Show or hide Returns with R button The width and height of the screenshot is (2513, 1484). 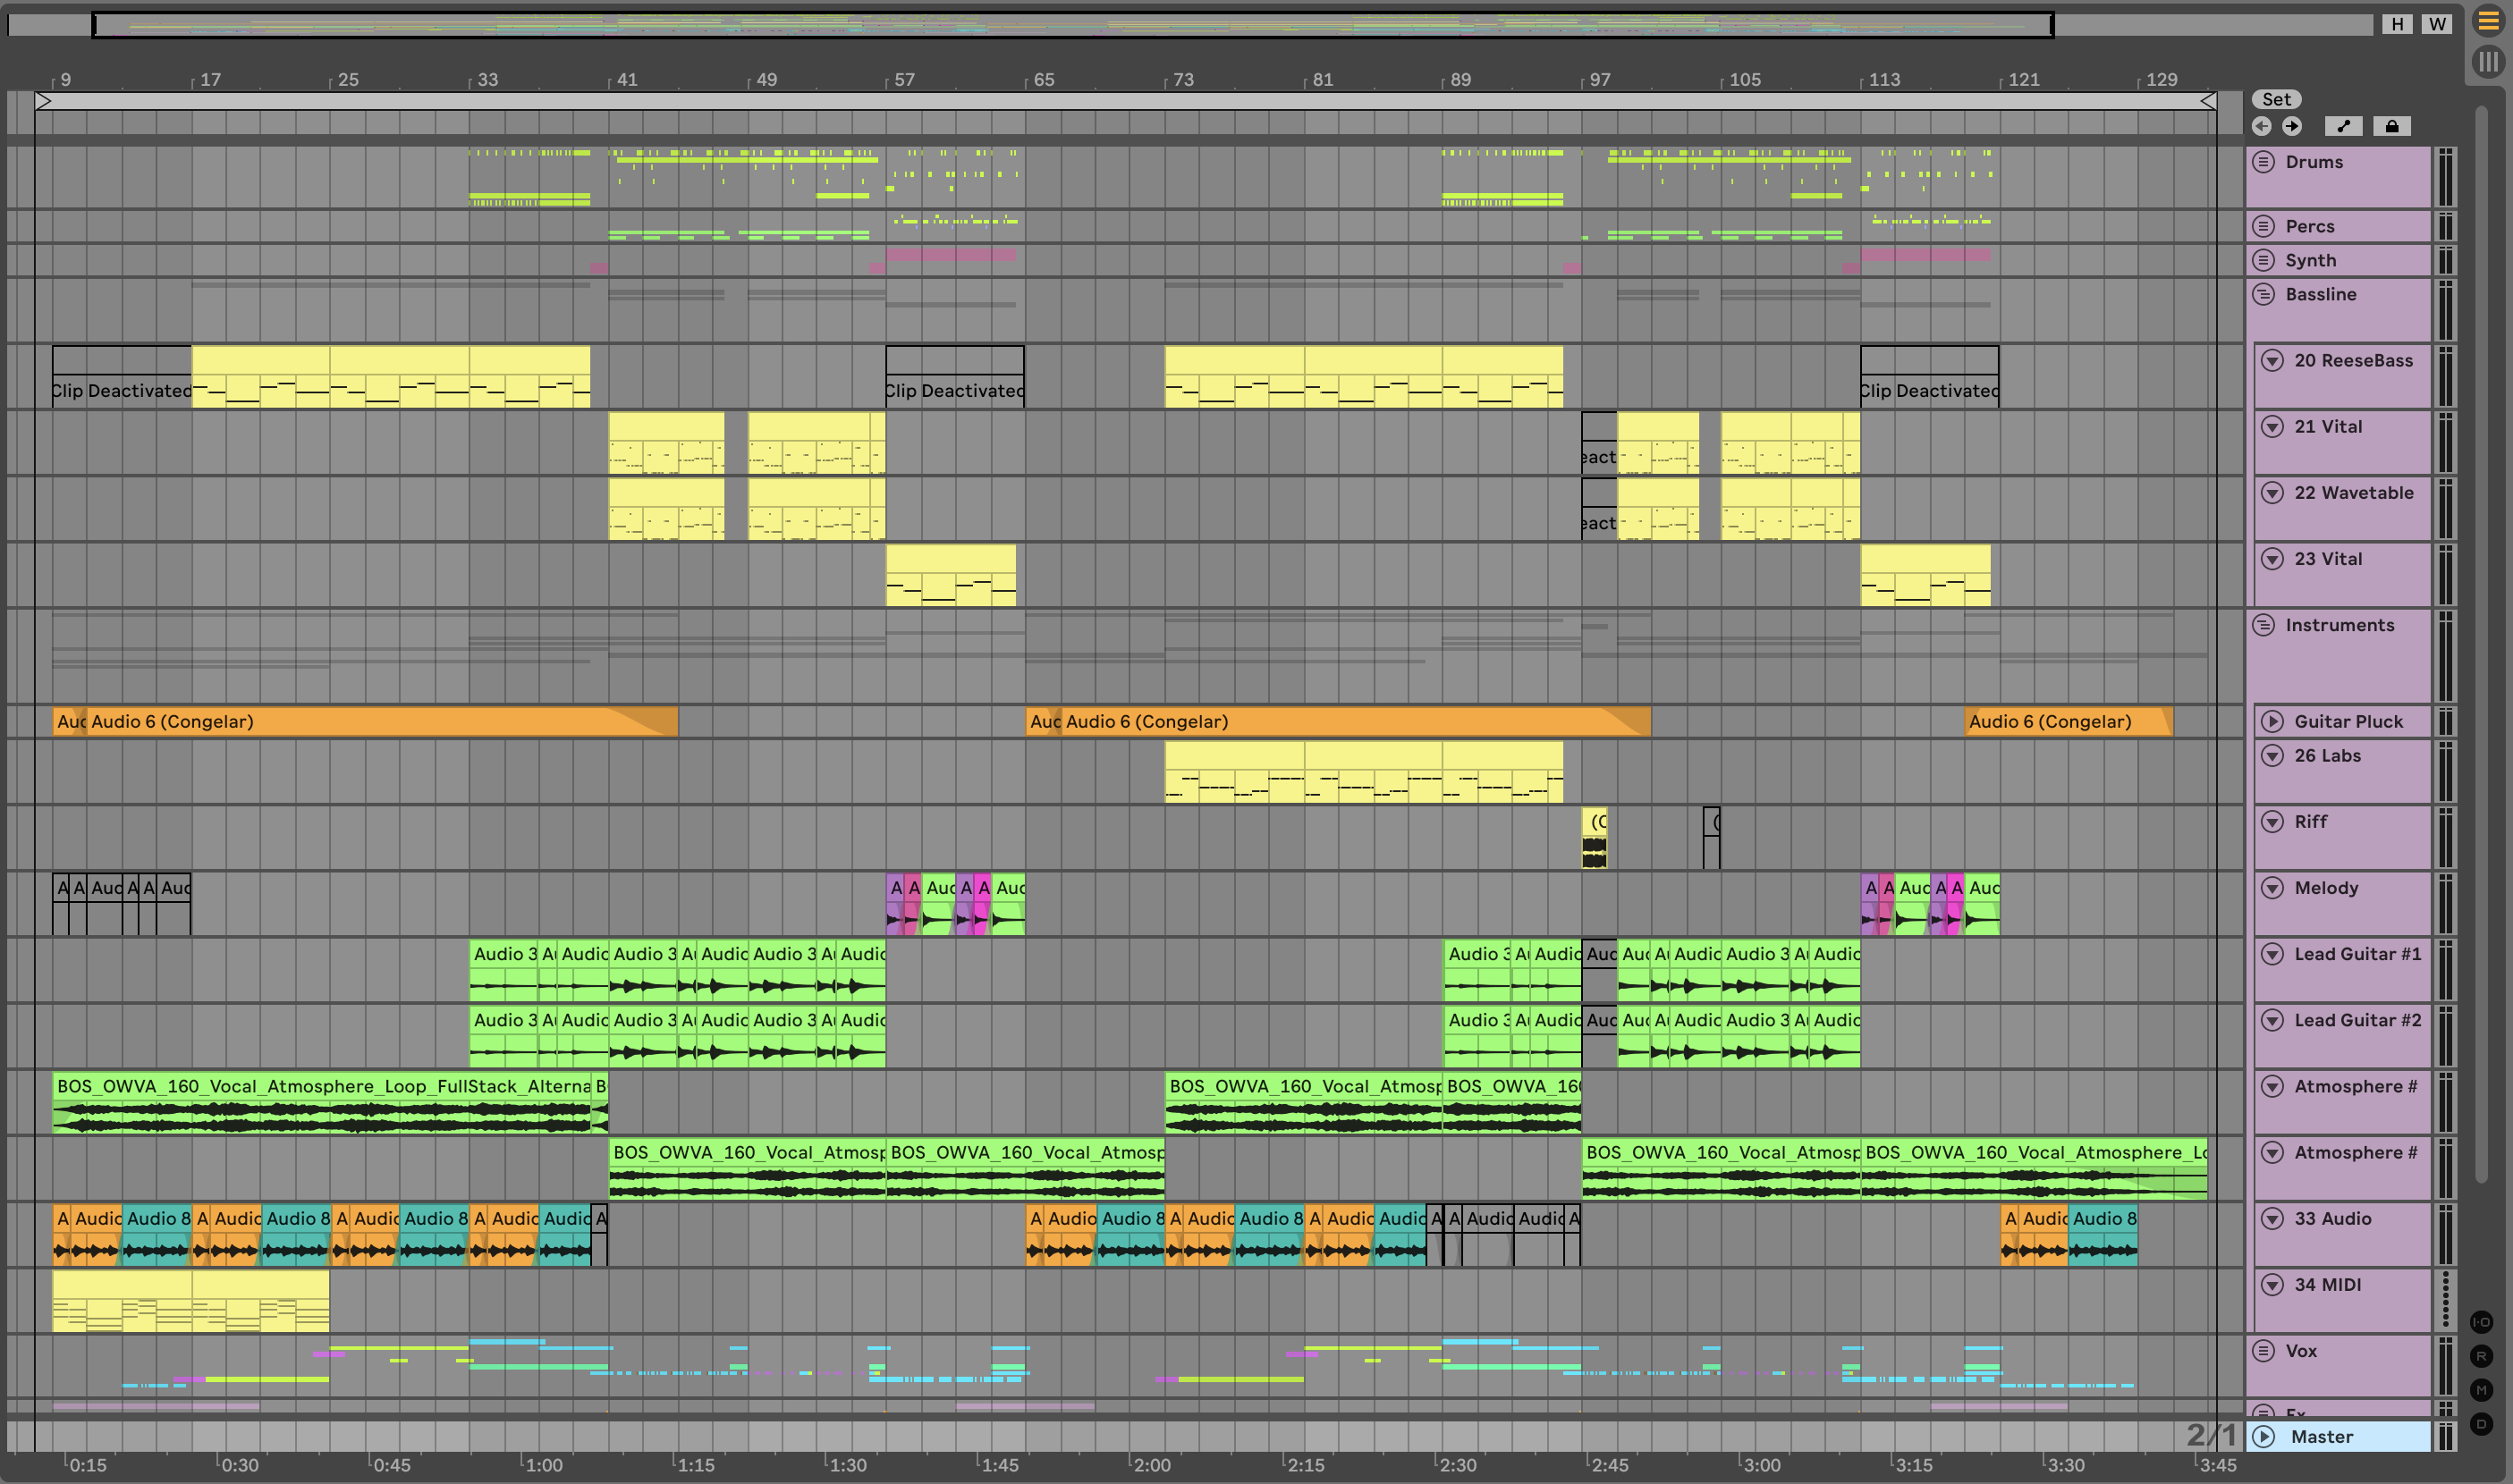2482,1356
